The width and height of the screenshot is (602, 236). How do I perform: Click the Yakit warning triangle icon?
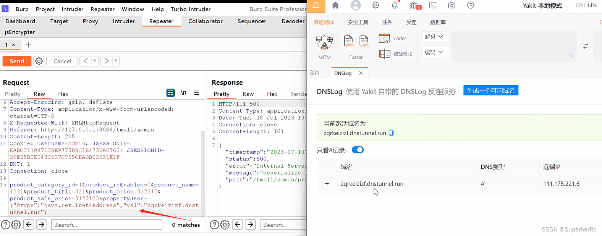pos(316,5)
